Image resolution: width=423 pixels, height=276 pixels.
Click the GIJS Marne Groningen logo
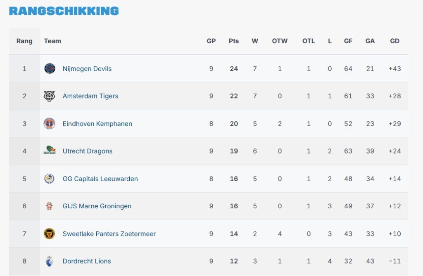pos(50,206)
